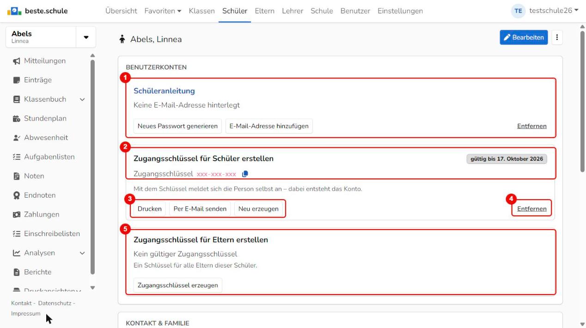
Task: Click the KONTAKT & FAMILIE section heading
Action: pyautogui.click(x=158, y=323)
